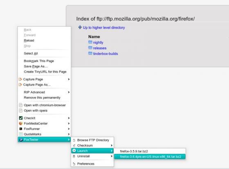Click the Name column header
Image resolution: width=229 pixels, height=169 pixels.
pos(94,37)
